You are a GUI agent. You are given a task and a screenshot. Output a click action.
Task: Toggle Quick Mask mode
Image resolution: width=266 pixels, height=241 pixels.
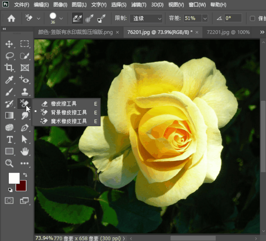[9, 201]
